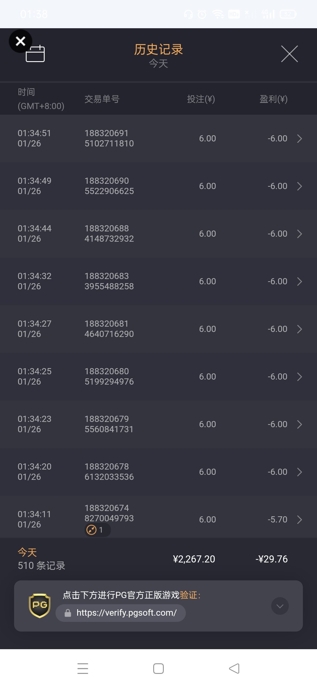Viewport: 317px width, 688px height.
Task: Expand details arrow for 01:34:51 record
Action: (x=299, y=138)
